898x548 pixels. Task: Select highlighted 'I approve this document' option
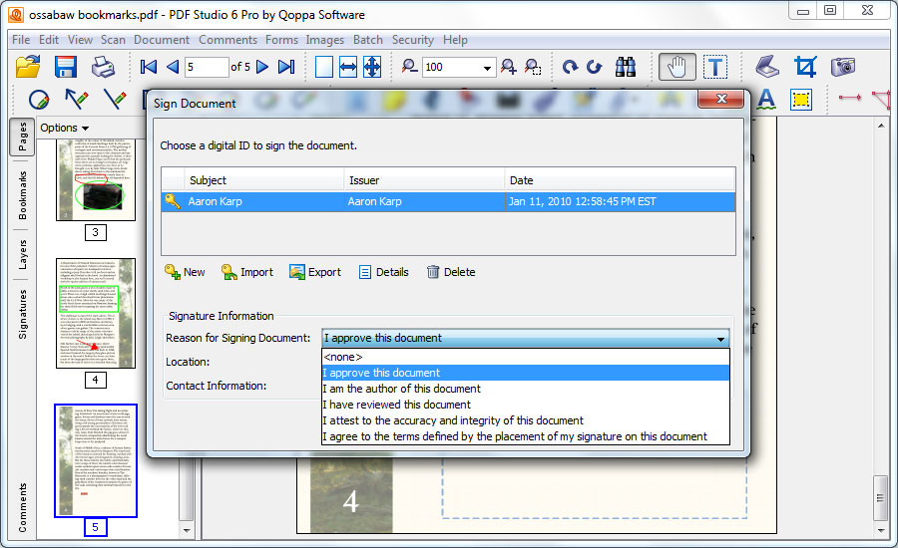click(525, 373)
